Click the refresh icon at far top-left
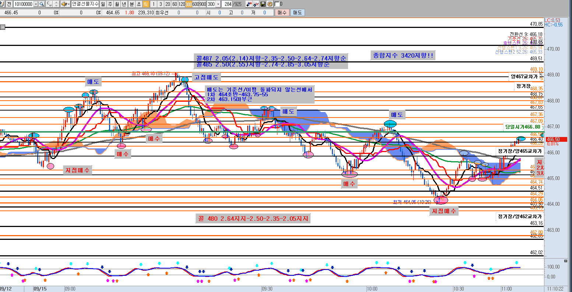Screen dimensions: 572x292 point(2,4)
